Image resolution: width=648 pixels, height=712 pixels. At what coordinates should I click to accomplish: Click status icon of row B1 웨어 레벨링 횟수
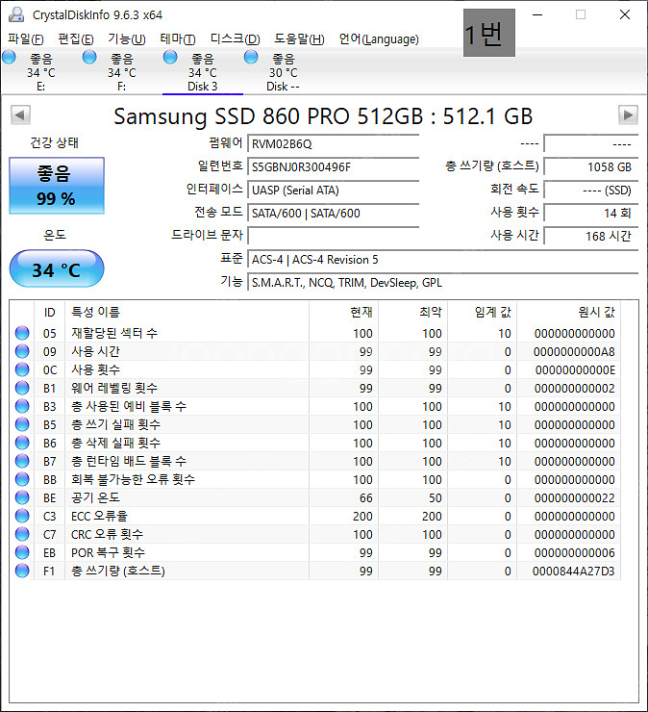point(22,388)
